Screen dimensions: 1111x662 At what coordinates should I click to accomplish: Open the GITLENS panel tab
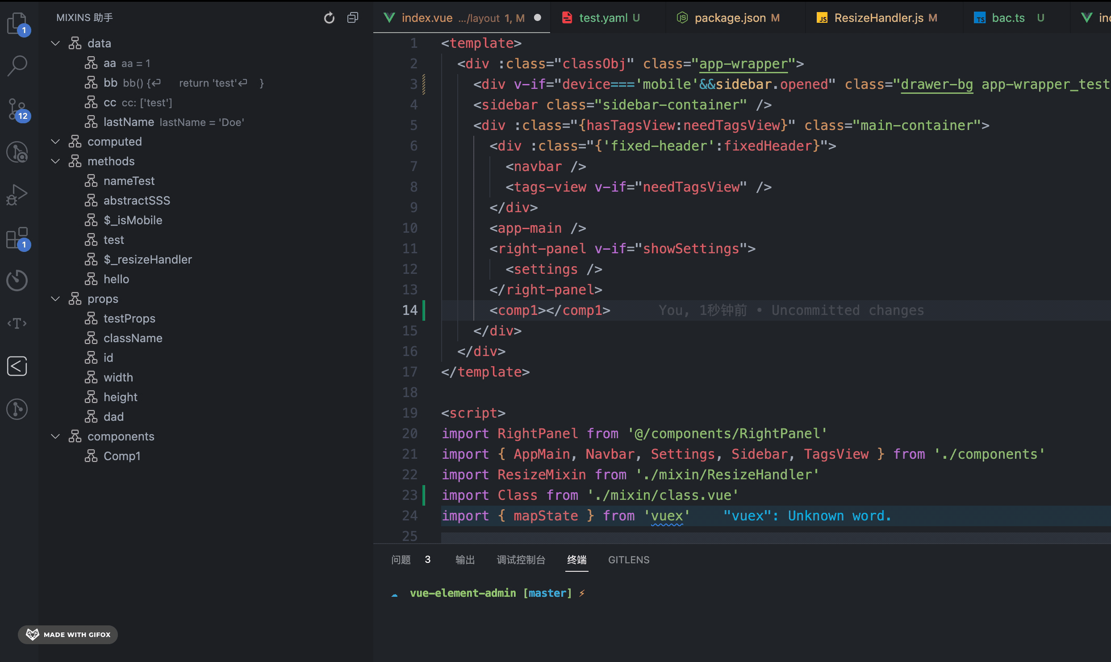pos(628,560)
